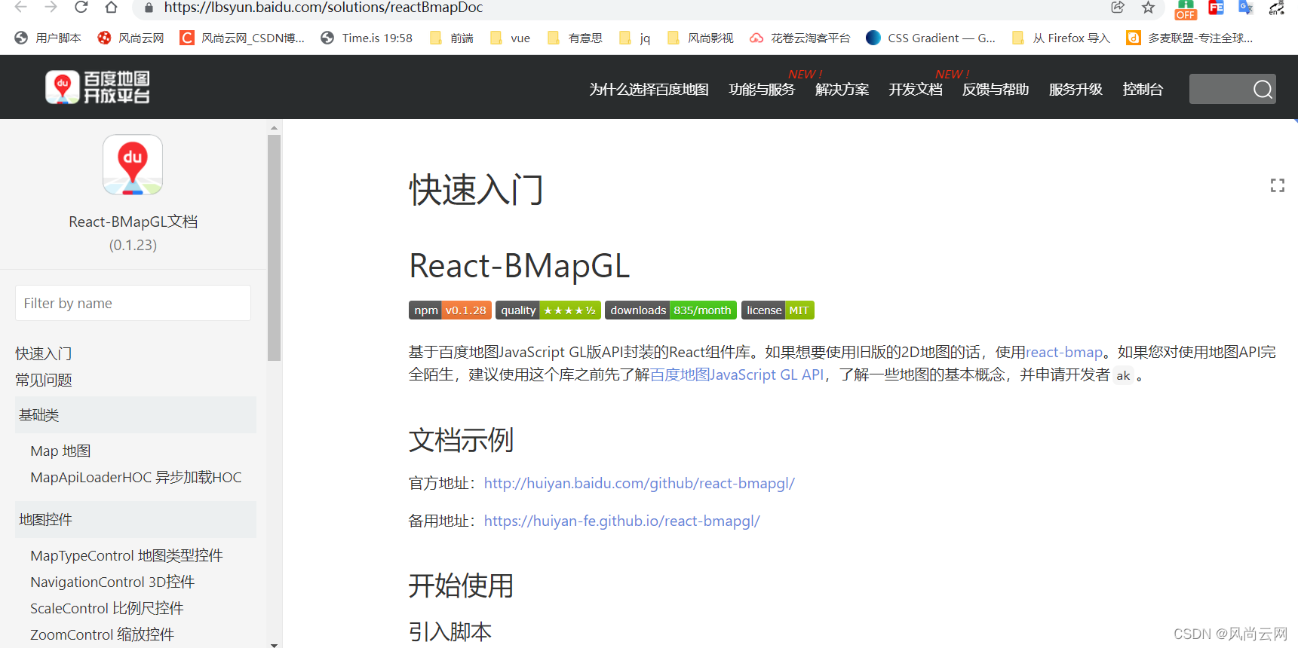This screenshot has width=1298, height=648.
Task: Bookmark this page with star icon
Action: [1148, 8]
